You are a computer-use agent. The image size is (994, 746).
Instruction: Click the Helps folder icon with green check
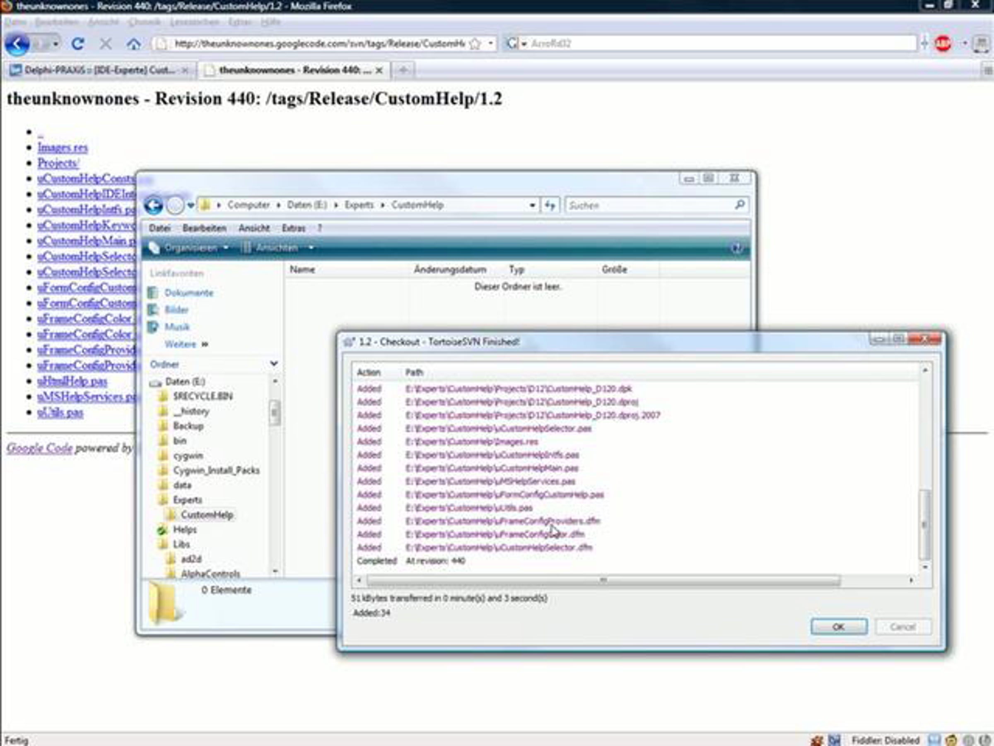pos(163,530)
